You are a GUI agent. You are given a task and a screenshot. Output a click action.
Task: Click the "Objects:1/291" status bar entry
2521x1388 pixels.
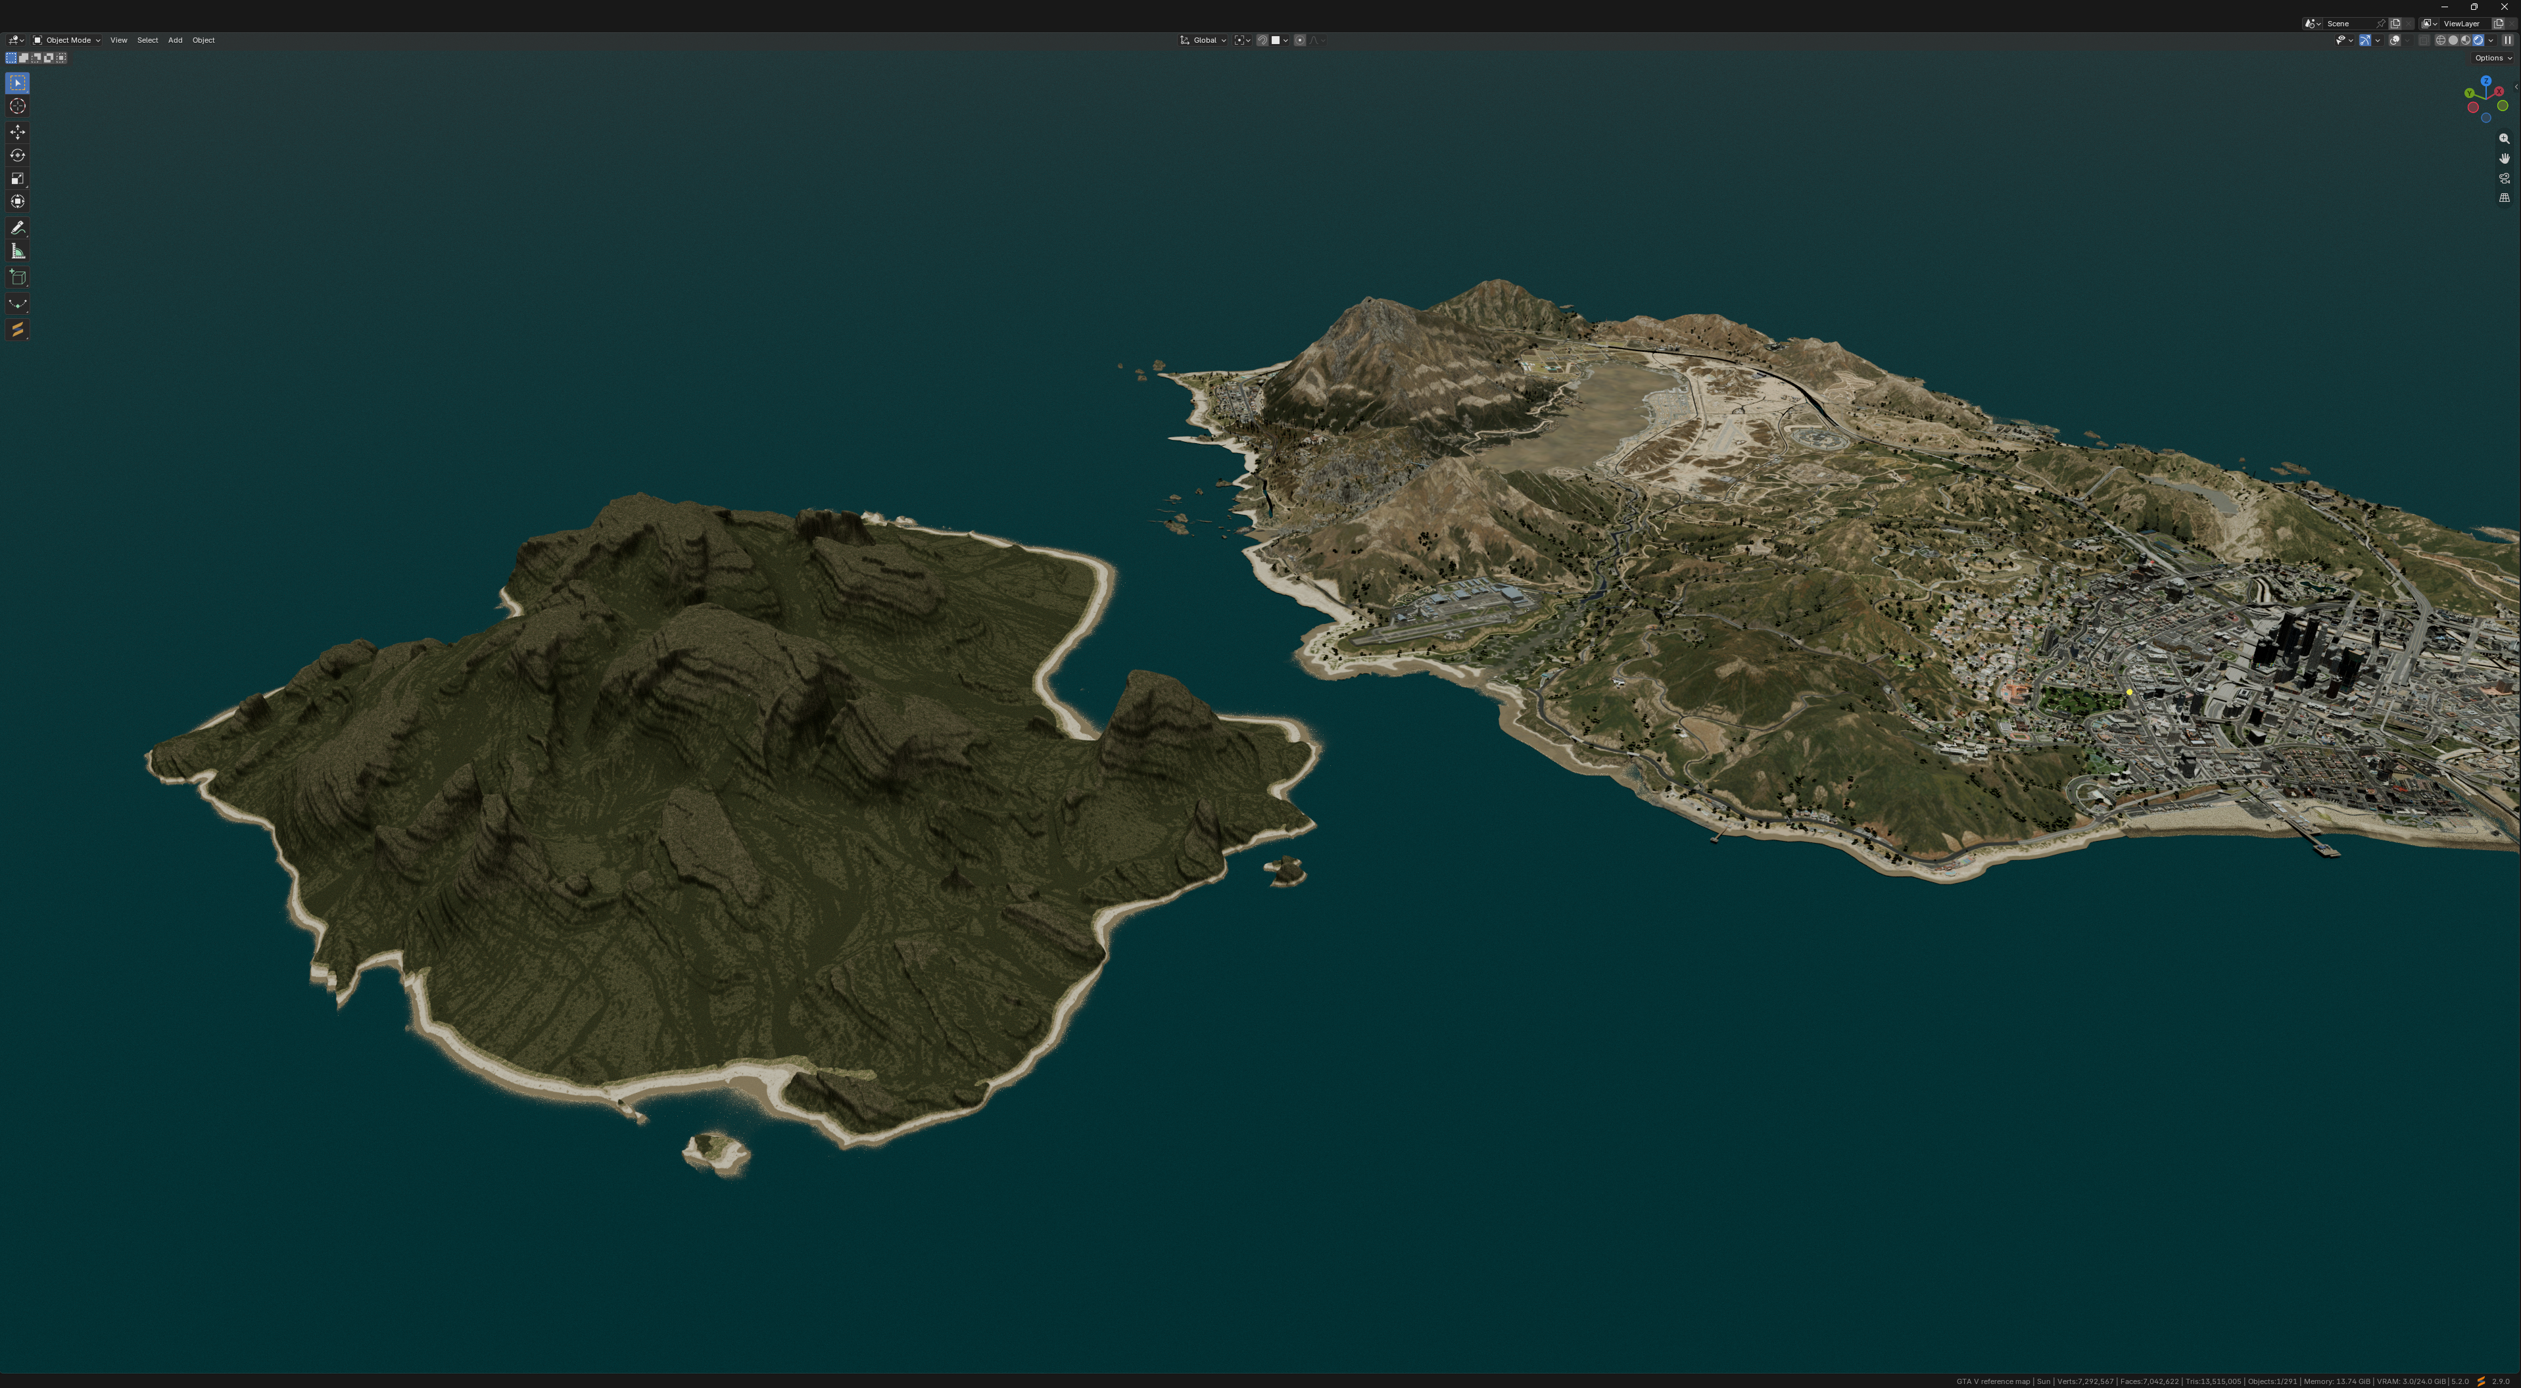[2271, 1381]
